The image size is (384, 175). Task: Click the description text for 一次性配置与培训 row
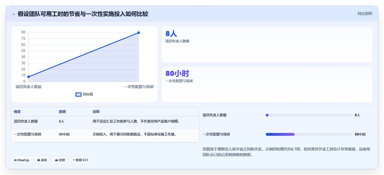point(134,134)
